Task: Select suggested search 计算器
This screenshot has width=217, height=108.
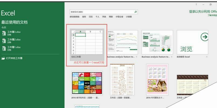Action: click(x=129, y=17)
